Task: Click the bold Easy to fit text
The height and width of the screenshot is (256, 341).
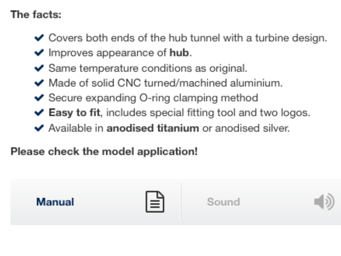Action: point(74,113)
